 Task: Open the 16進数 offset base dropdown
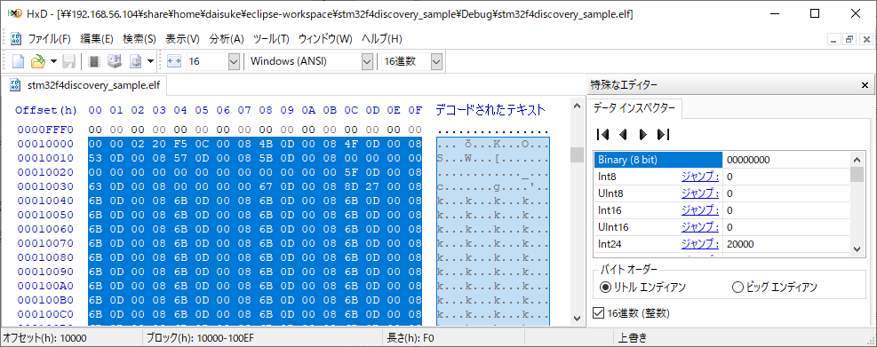click(437, 61)
